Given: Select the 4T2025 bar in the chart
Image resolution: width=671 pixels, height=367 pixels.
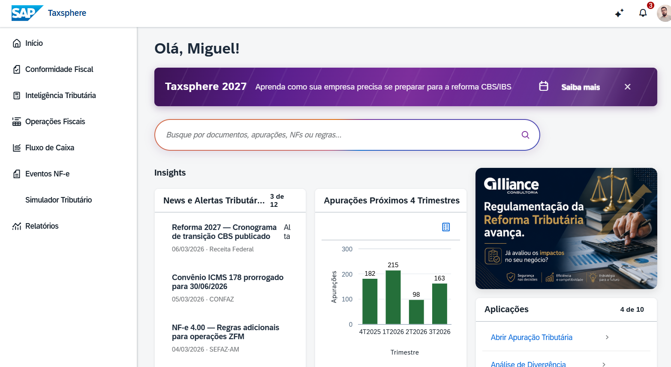Looking at the screenshot, I should [370, 301].
